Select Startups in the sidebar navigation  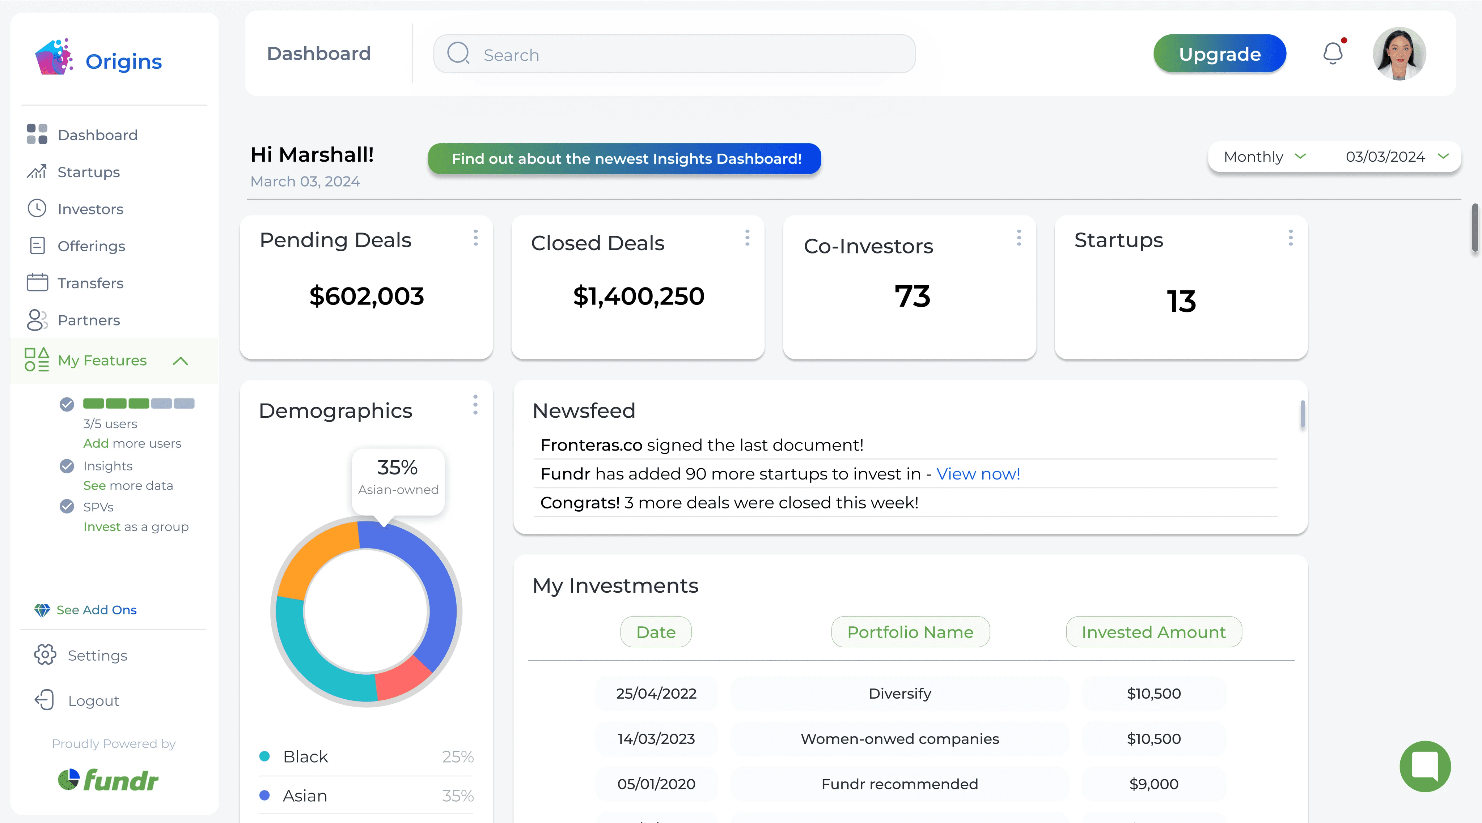pyautogui.click(x=89, y=171)
